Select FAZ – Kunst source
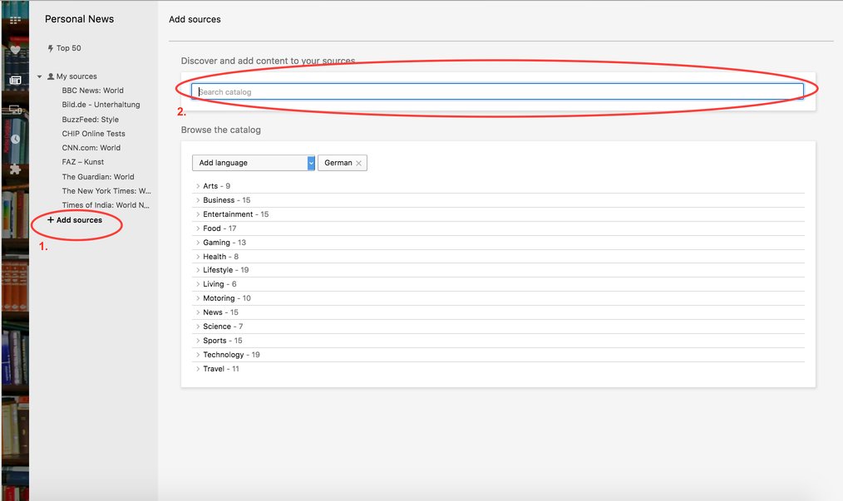Image resolution: width=843 pixels, height=501 pixels. [82, 162]
